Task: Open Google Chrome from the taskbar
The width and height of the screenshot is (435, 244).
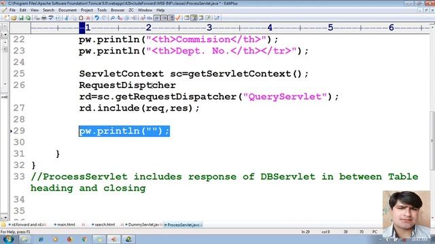Action: click(x=84, y=239)
